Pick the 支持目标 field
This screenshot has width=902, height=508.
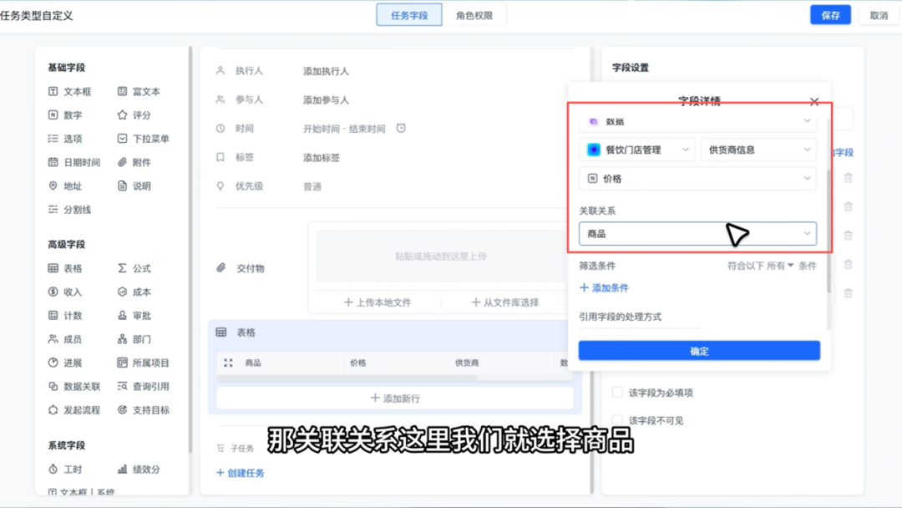click(144, 409)
